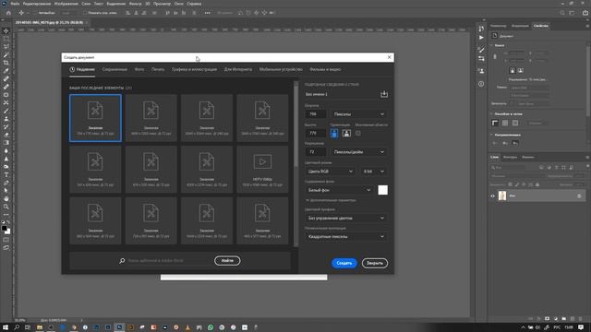Click the lock icon on the background layer
Screen dimensions: 591x332
579,196
